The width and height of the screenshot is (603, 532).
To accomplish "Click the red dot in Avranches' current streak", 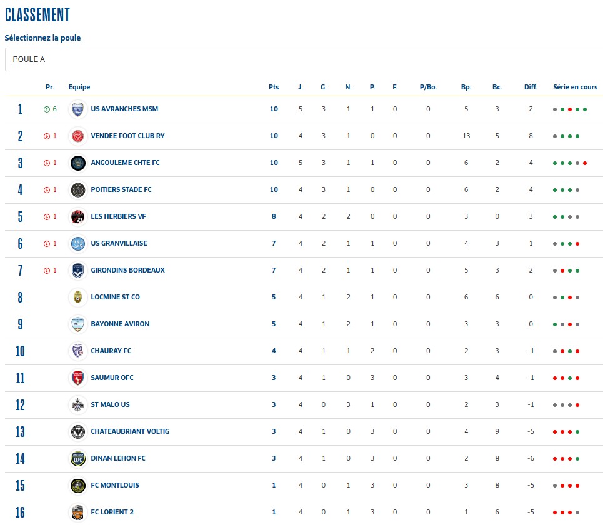I will [569, 109].
